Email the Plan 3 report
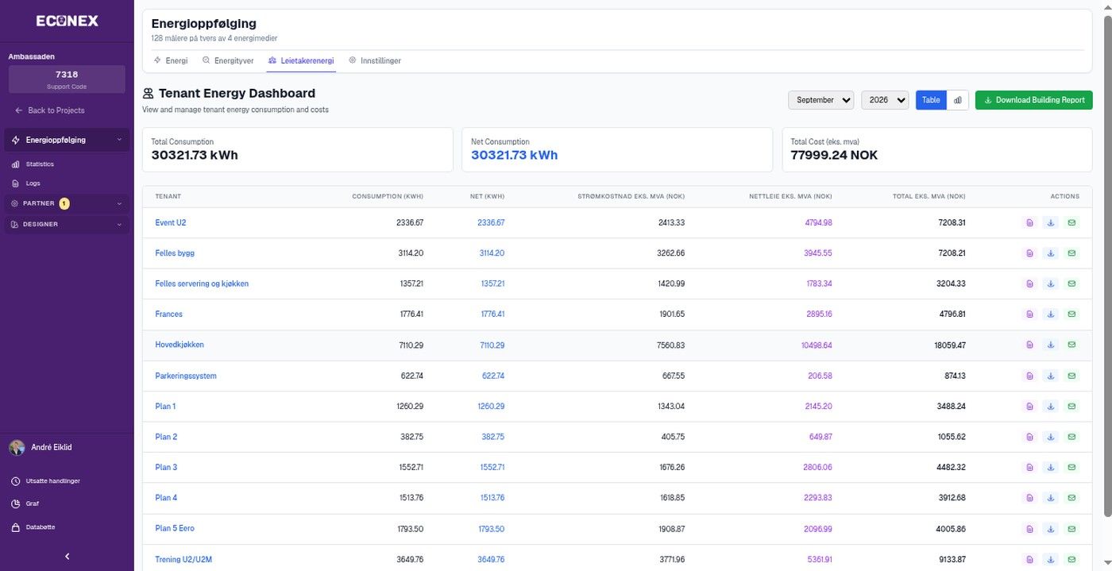1112x571 pixels. pos(1071,468)
